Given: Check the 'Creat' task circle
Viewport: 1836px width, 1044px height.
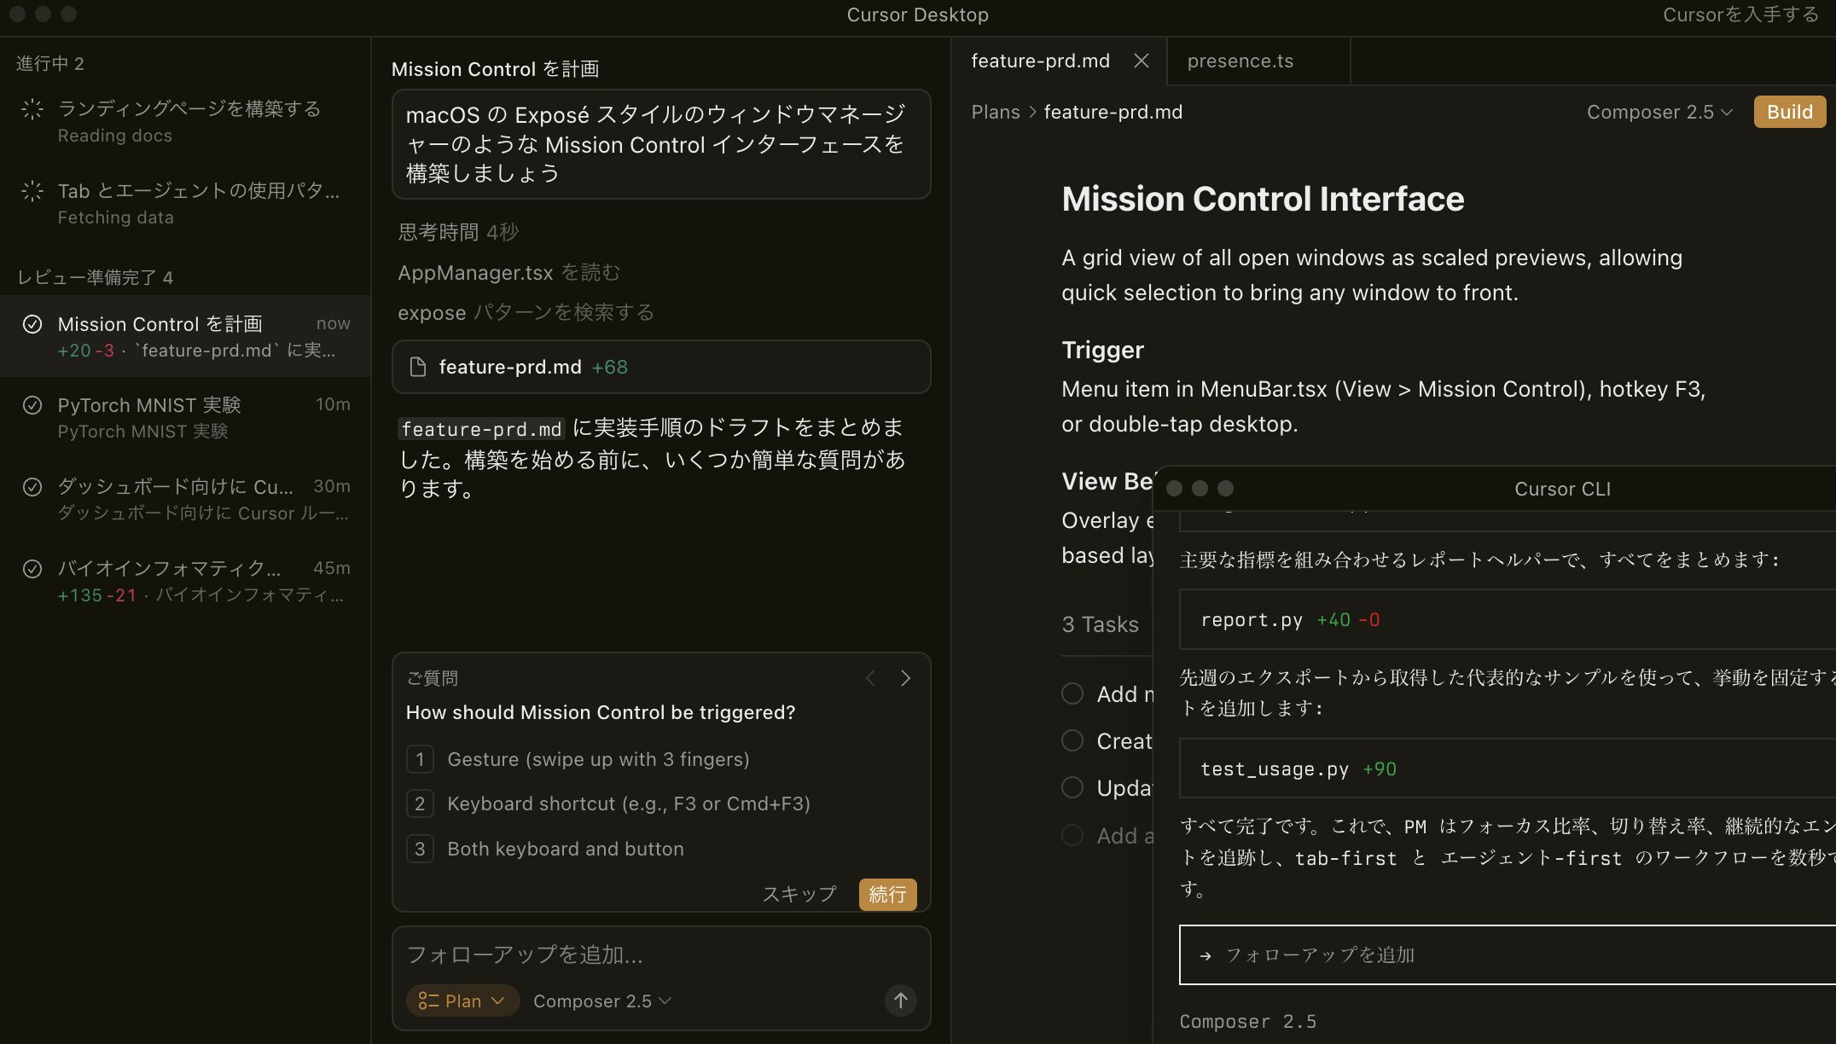Looking at the screenshot, I should click(x=1072, y=740).
